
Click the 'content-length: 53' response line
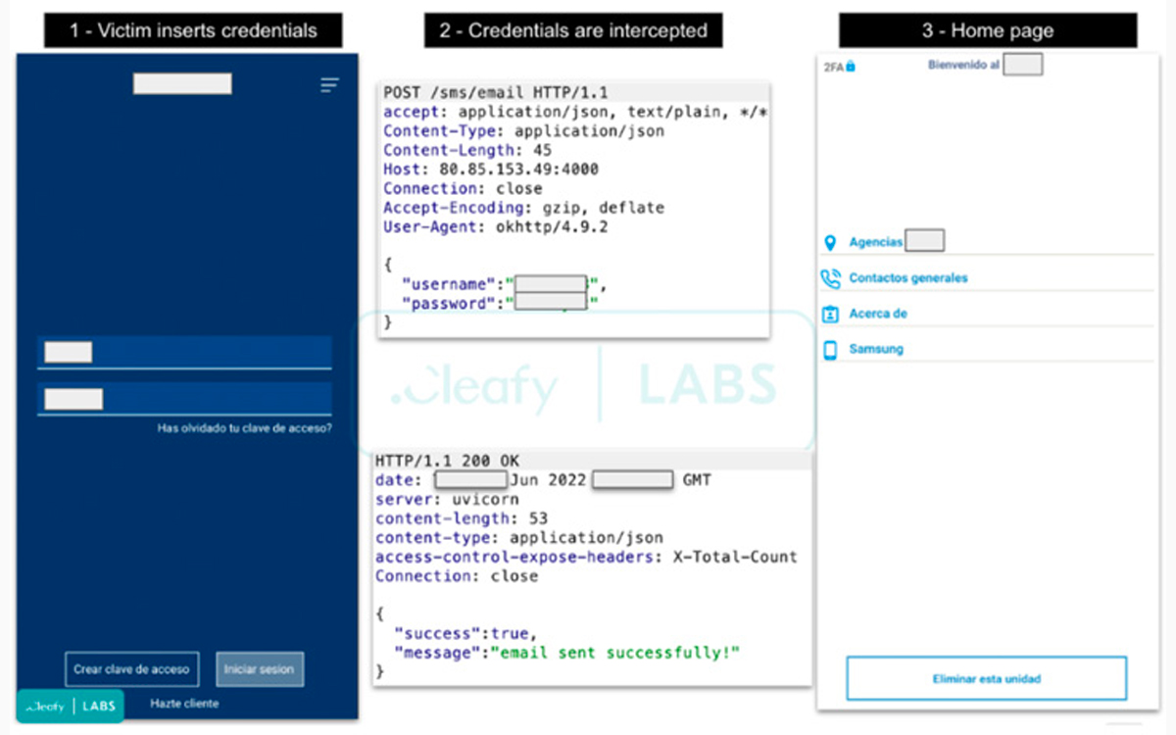[x=462, y=517]
